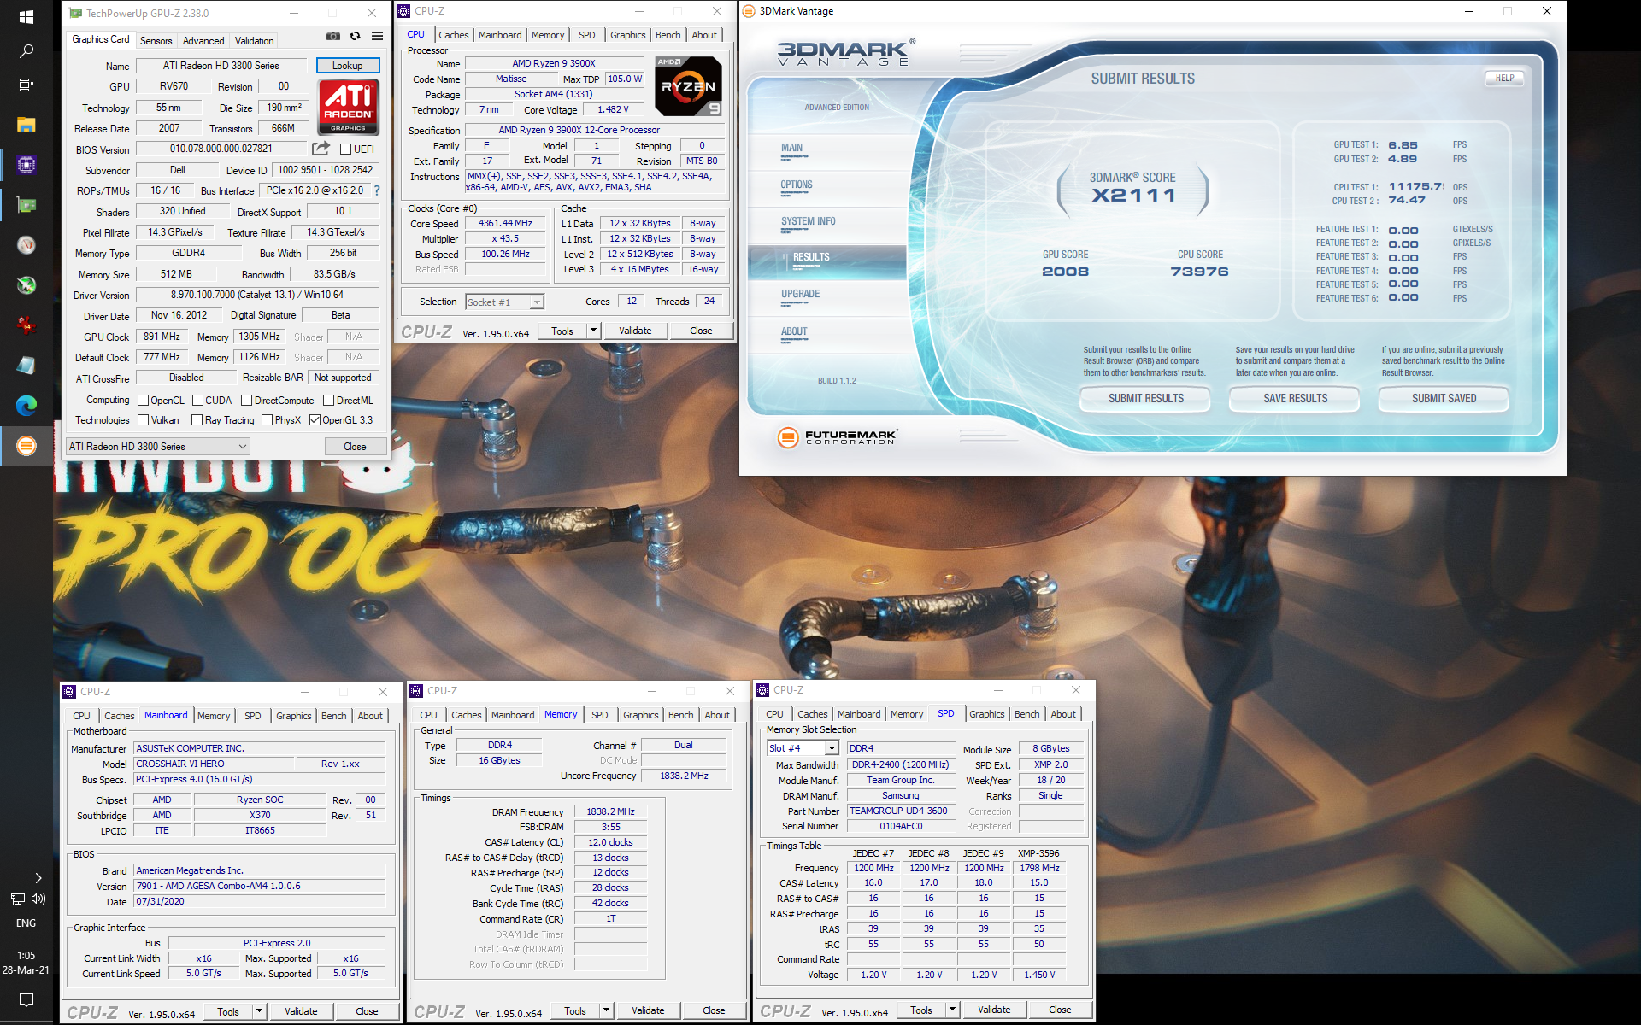The height and width of the screenshot is (1025, 1641).
Task: Open Options in 3DMark Vantage menu
Action: [x=797, y=184]
